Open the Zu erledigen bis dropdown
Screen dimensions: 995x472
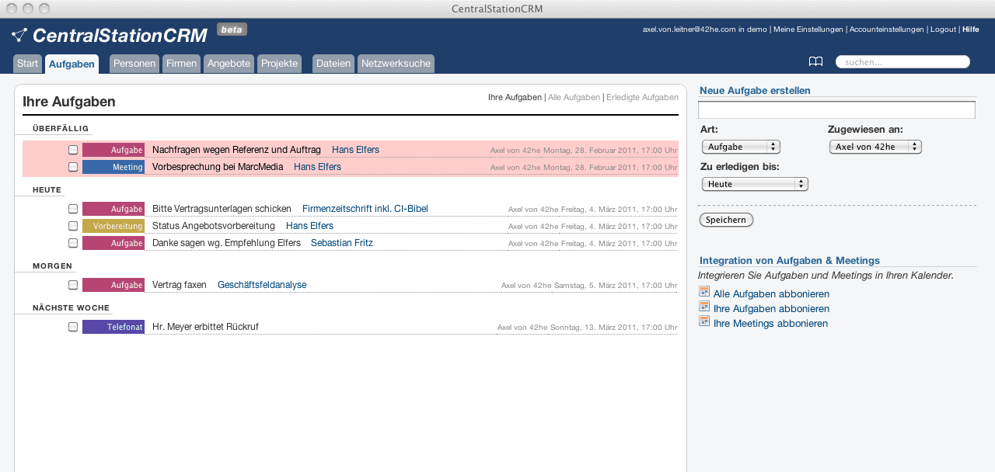click(754, 184)
